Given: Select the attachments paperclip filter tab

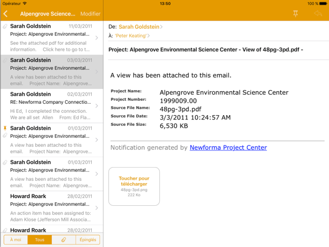Looking at the screenshot, I should click(x=64, y=240).
